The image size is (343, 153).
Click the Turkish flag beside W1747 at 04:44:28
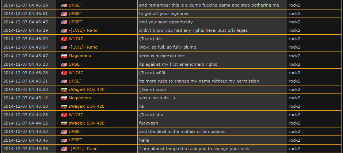pos(64,115)
